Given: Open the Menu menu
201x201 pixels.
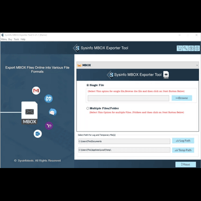Looking at the screenshot, I should [4, 39].
